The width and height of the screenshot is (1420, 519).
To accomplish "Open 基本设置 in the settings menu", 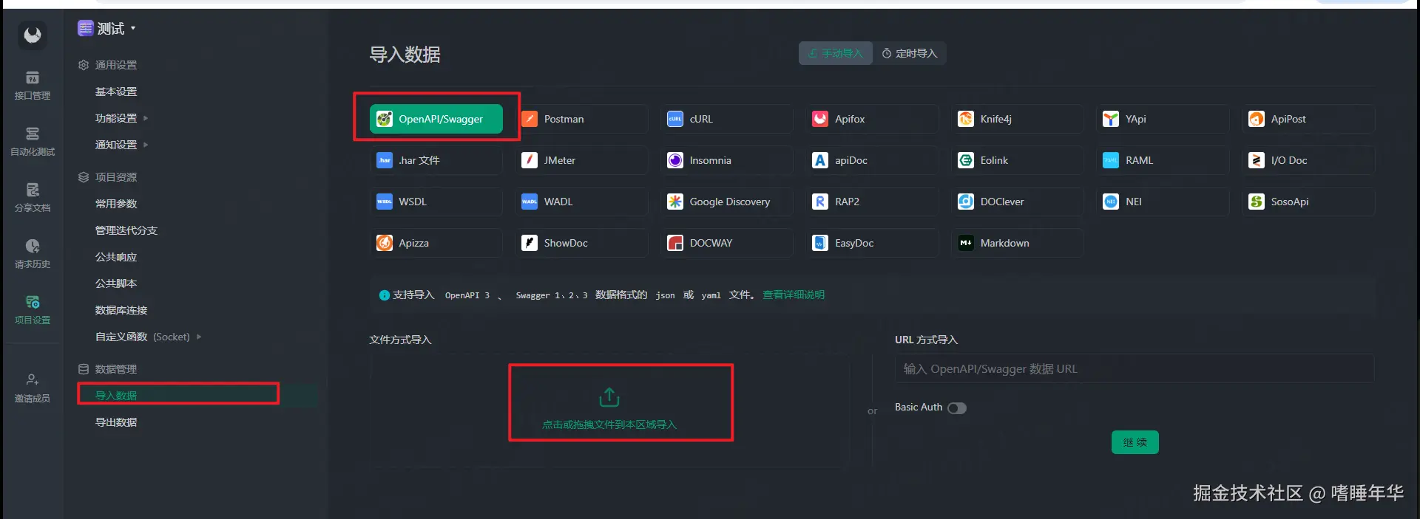I will click(116, 92).
